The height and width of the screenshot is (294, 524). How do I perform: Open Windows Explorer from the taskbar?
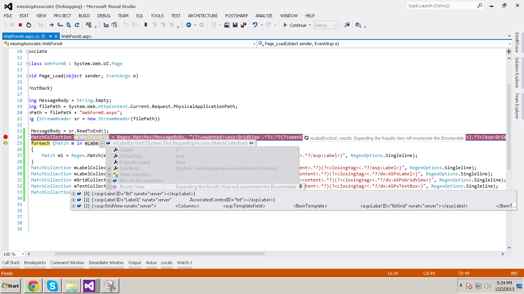pyautogui.click(x=72, y=286)
